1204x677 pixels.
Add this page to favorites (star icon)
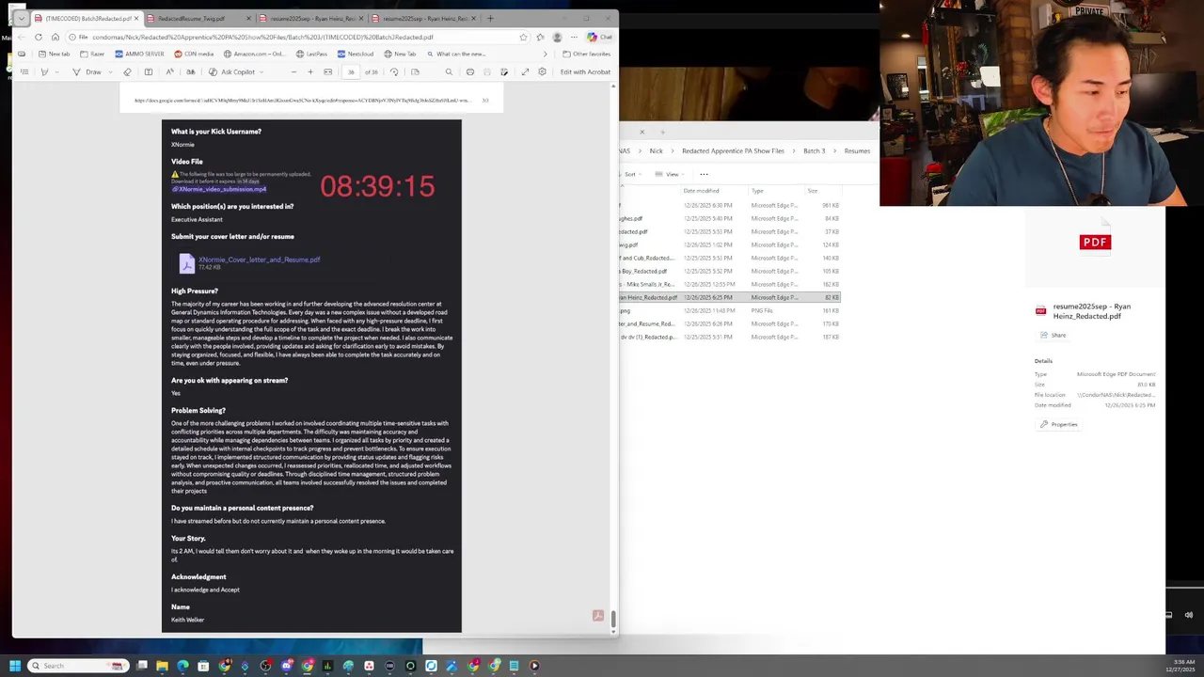tap(523, 37)
